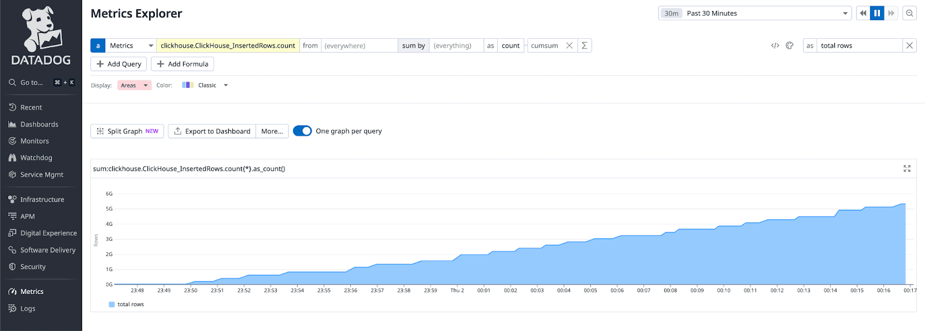The height and width of the screenshot is (331, 925).
Task: Expand graph to full screen
Action: 906,169
